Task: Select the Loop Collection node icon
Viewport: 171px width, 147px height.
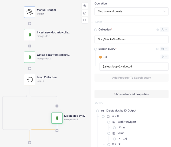Action: click(x=30, y=79)
